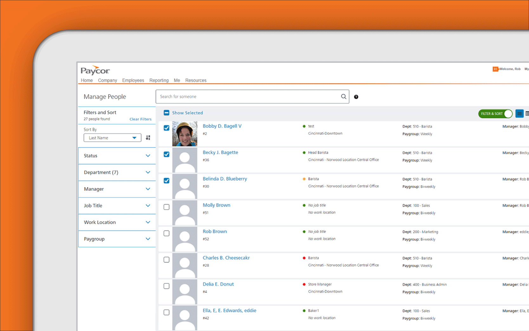Check Charles B. Cheesecakr's checkbox

tap(167, 260)
